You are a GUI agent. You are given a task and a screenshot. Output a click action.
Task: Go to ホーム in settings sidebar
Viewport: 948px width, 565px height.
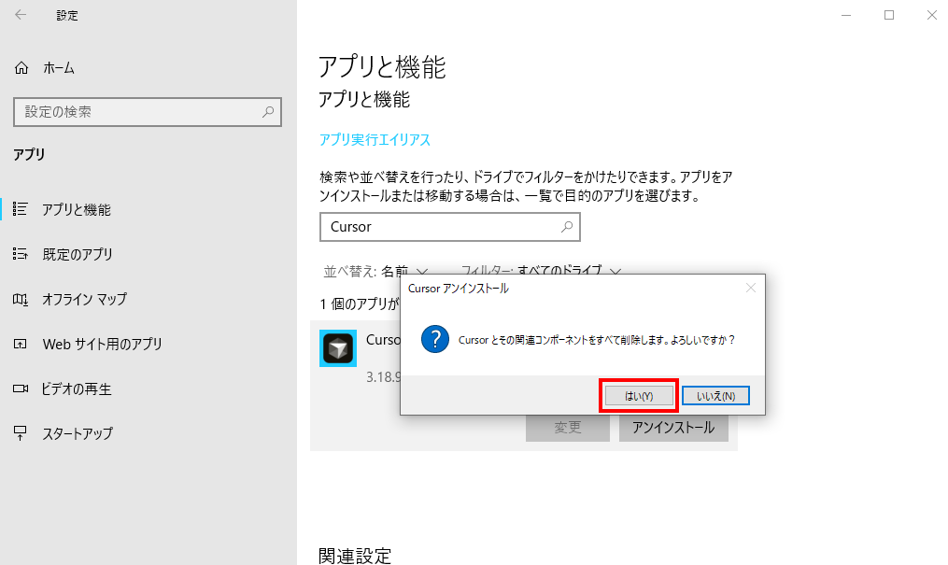(59, 68)
